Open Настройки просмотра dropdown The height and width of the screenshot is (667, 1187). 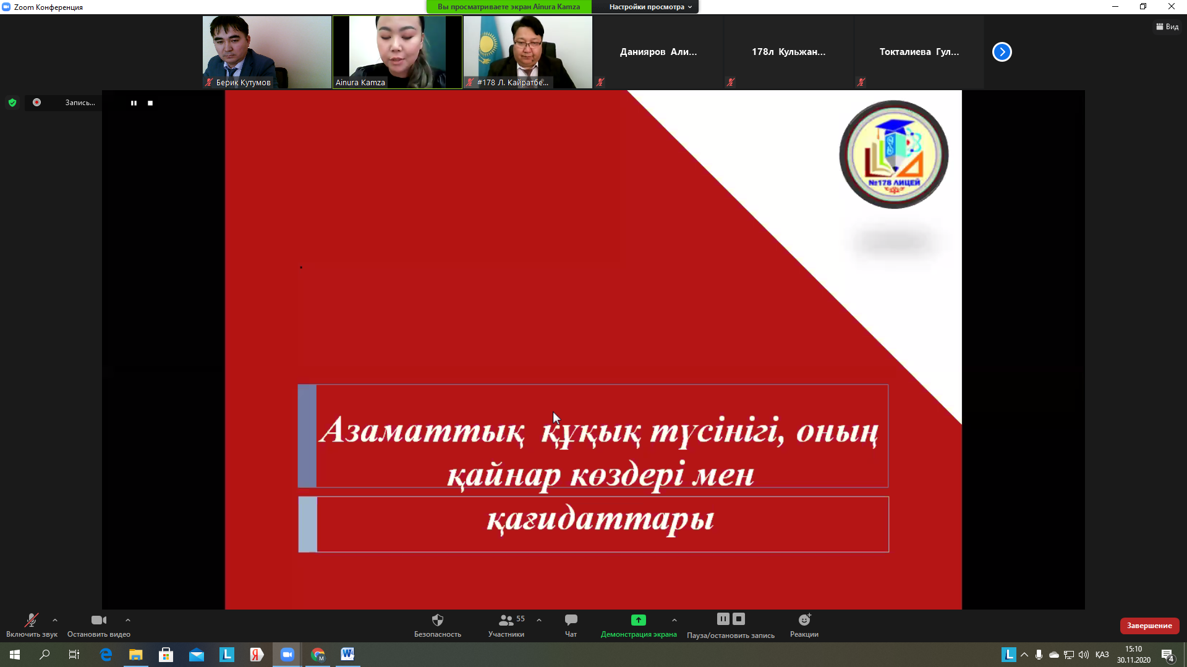[649, 7]
